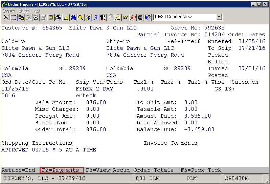The height and width of the screenshot is (184, 270).
Task: Open the globe web browser icon
Action: click(x=88, y=17)
